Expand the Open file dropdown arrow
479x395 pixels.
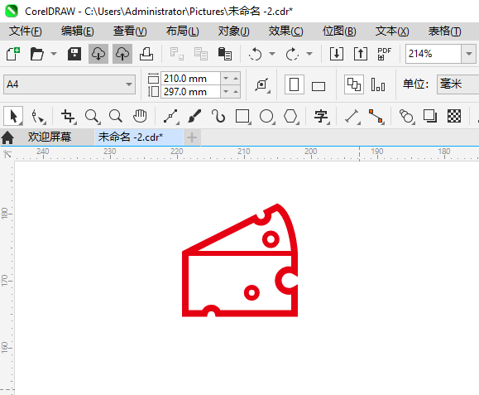click(54, 54)
